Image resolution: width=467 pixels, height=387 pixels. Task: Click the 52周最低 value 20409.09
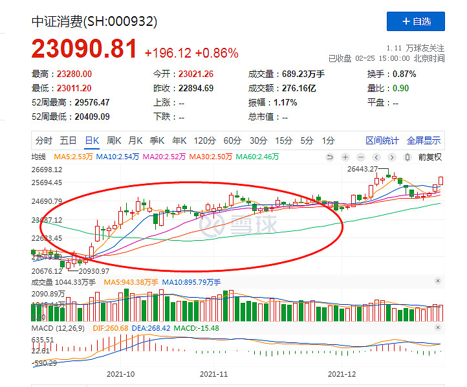[92, 116]
